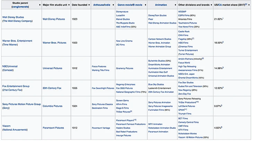Sort by Major film studio unit arrows
The width and height of the screenshot is (253, 141).
[69, 5]
